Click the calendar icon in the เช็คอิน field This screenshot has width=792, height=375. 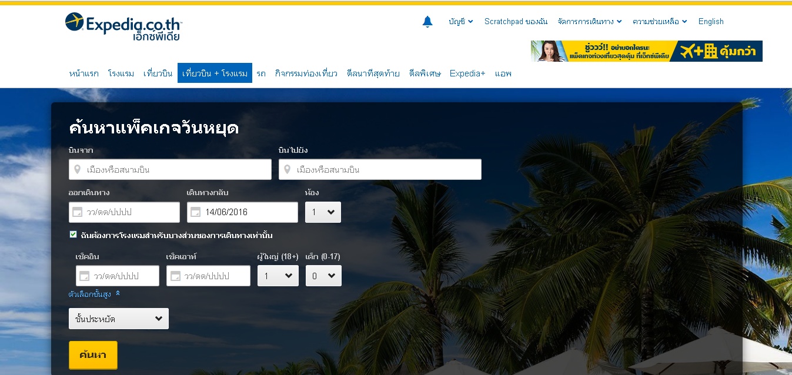84,276
